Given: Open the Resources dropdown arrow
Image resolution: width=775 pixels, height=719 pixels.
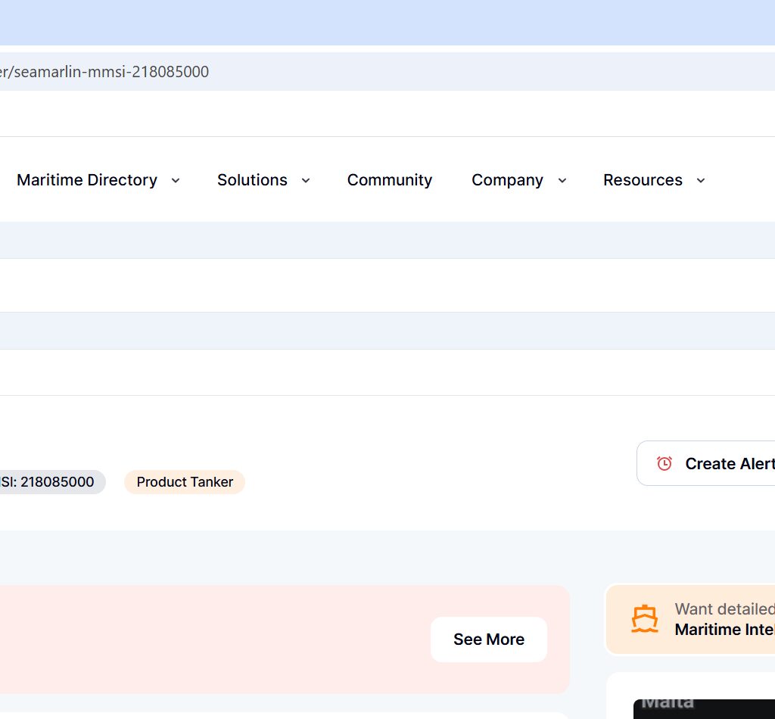Looking at the screenshot, I should (700, 180).
